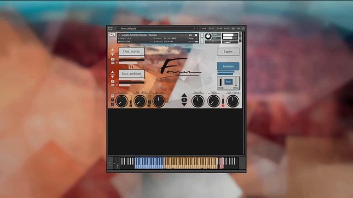
Task: Turn the Vel. Curve knob
Action: click(x=233, y=101)
